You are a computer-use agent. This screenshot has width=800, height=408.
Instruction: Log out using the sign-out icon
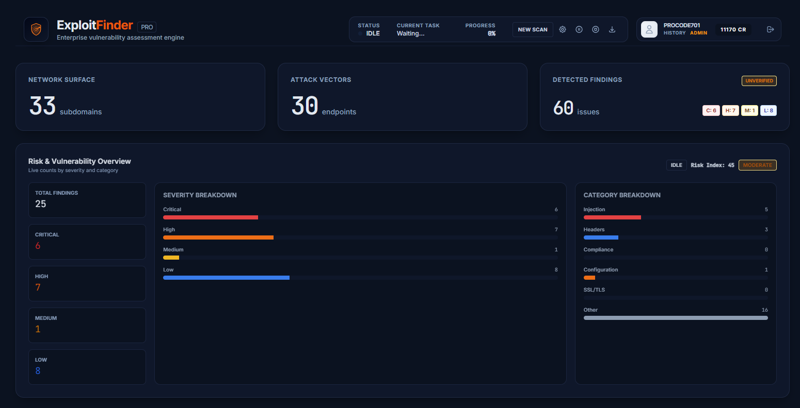(x=771, y=29)
